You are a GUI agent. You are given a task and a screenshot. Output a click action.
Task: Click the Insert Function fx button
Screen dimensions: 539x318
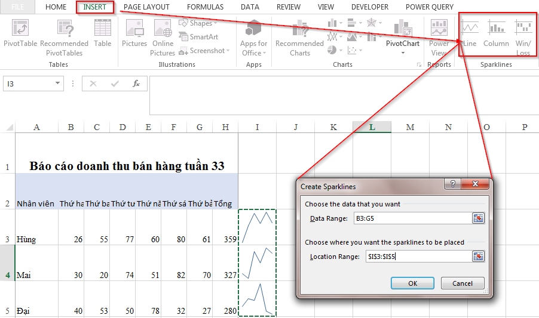click(x=136, y=84)
